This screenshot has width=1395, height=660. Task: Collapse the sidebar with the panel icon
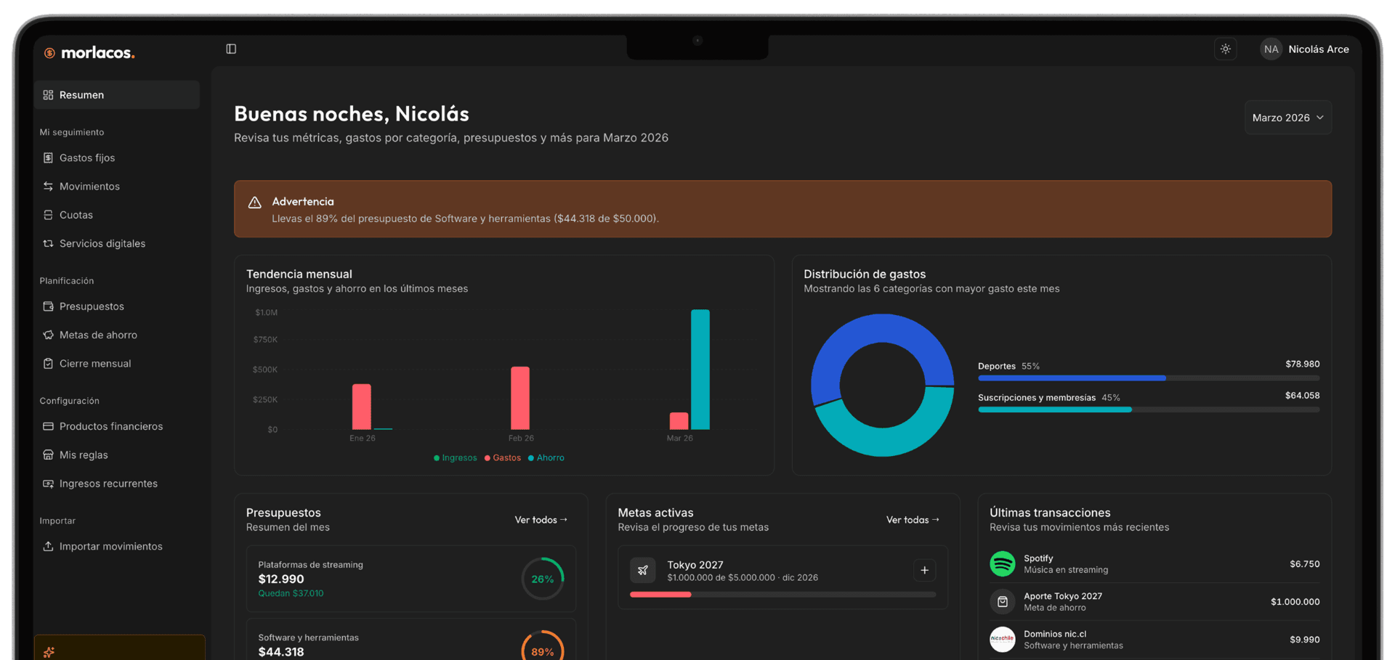[231, 49]
